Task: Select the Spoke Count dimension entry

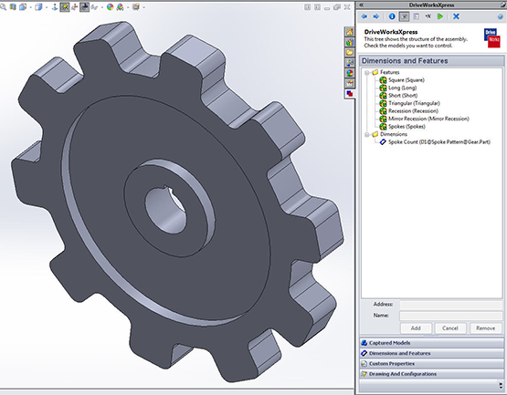Action: 435,142
